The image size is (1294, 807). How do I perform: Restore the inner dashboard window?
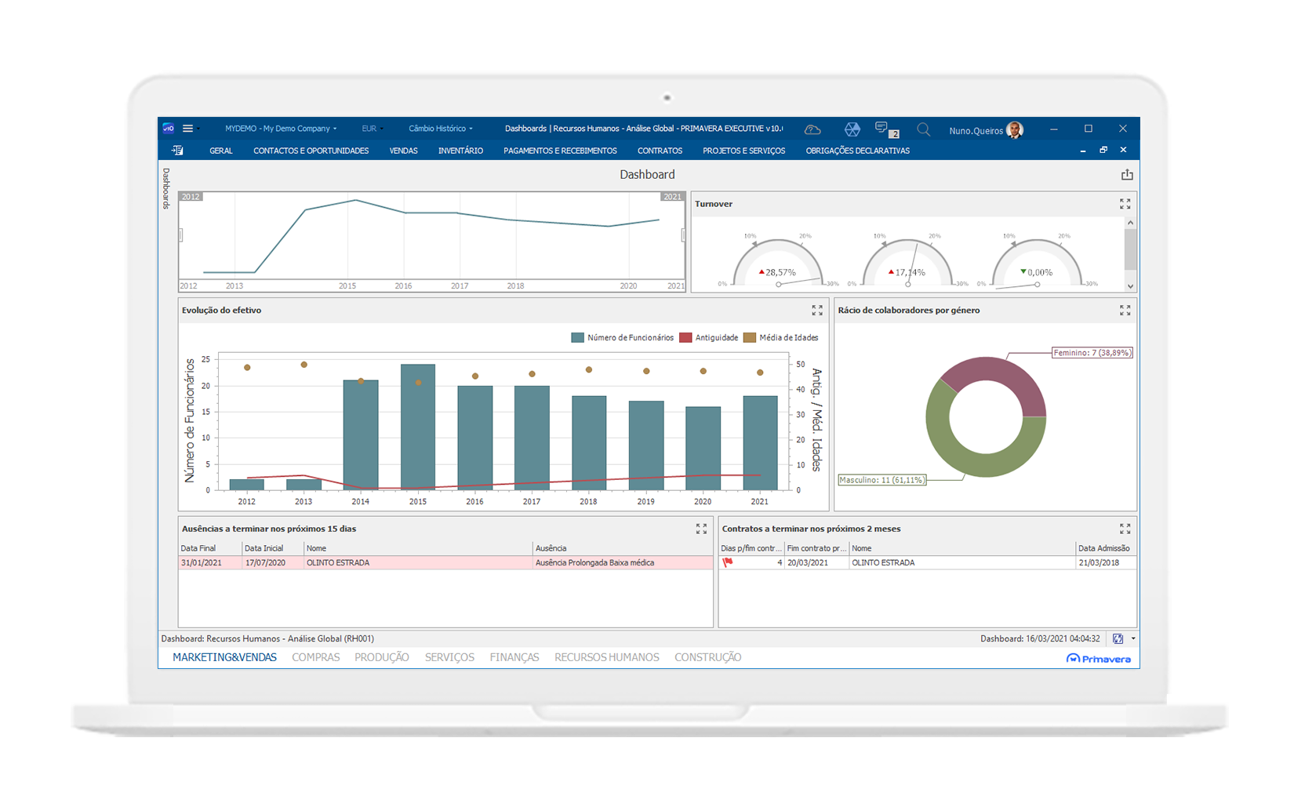(1103, 150)
